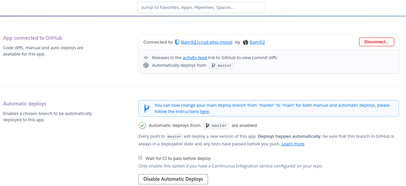Click master branch badge in connection card
The image size is (406, 186).
[x=221, y=65]
